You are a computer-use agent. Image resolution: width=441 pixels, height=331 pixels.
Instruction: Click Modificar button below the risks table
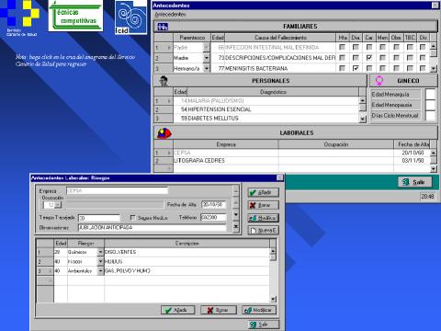click(x=259, y=310)
